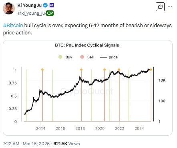Toggle the price legend line
The image size is (177, 148).
pyautogui.click(x=109, y=57)
